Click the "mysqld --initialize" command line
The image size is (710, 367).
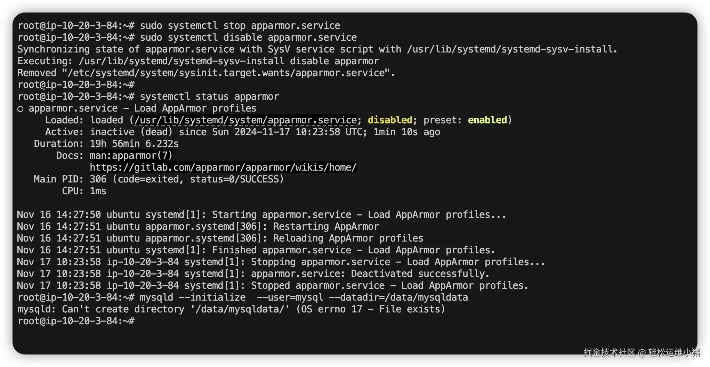304,297
